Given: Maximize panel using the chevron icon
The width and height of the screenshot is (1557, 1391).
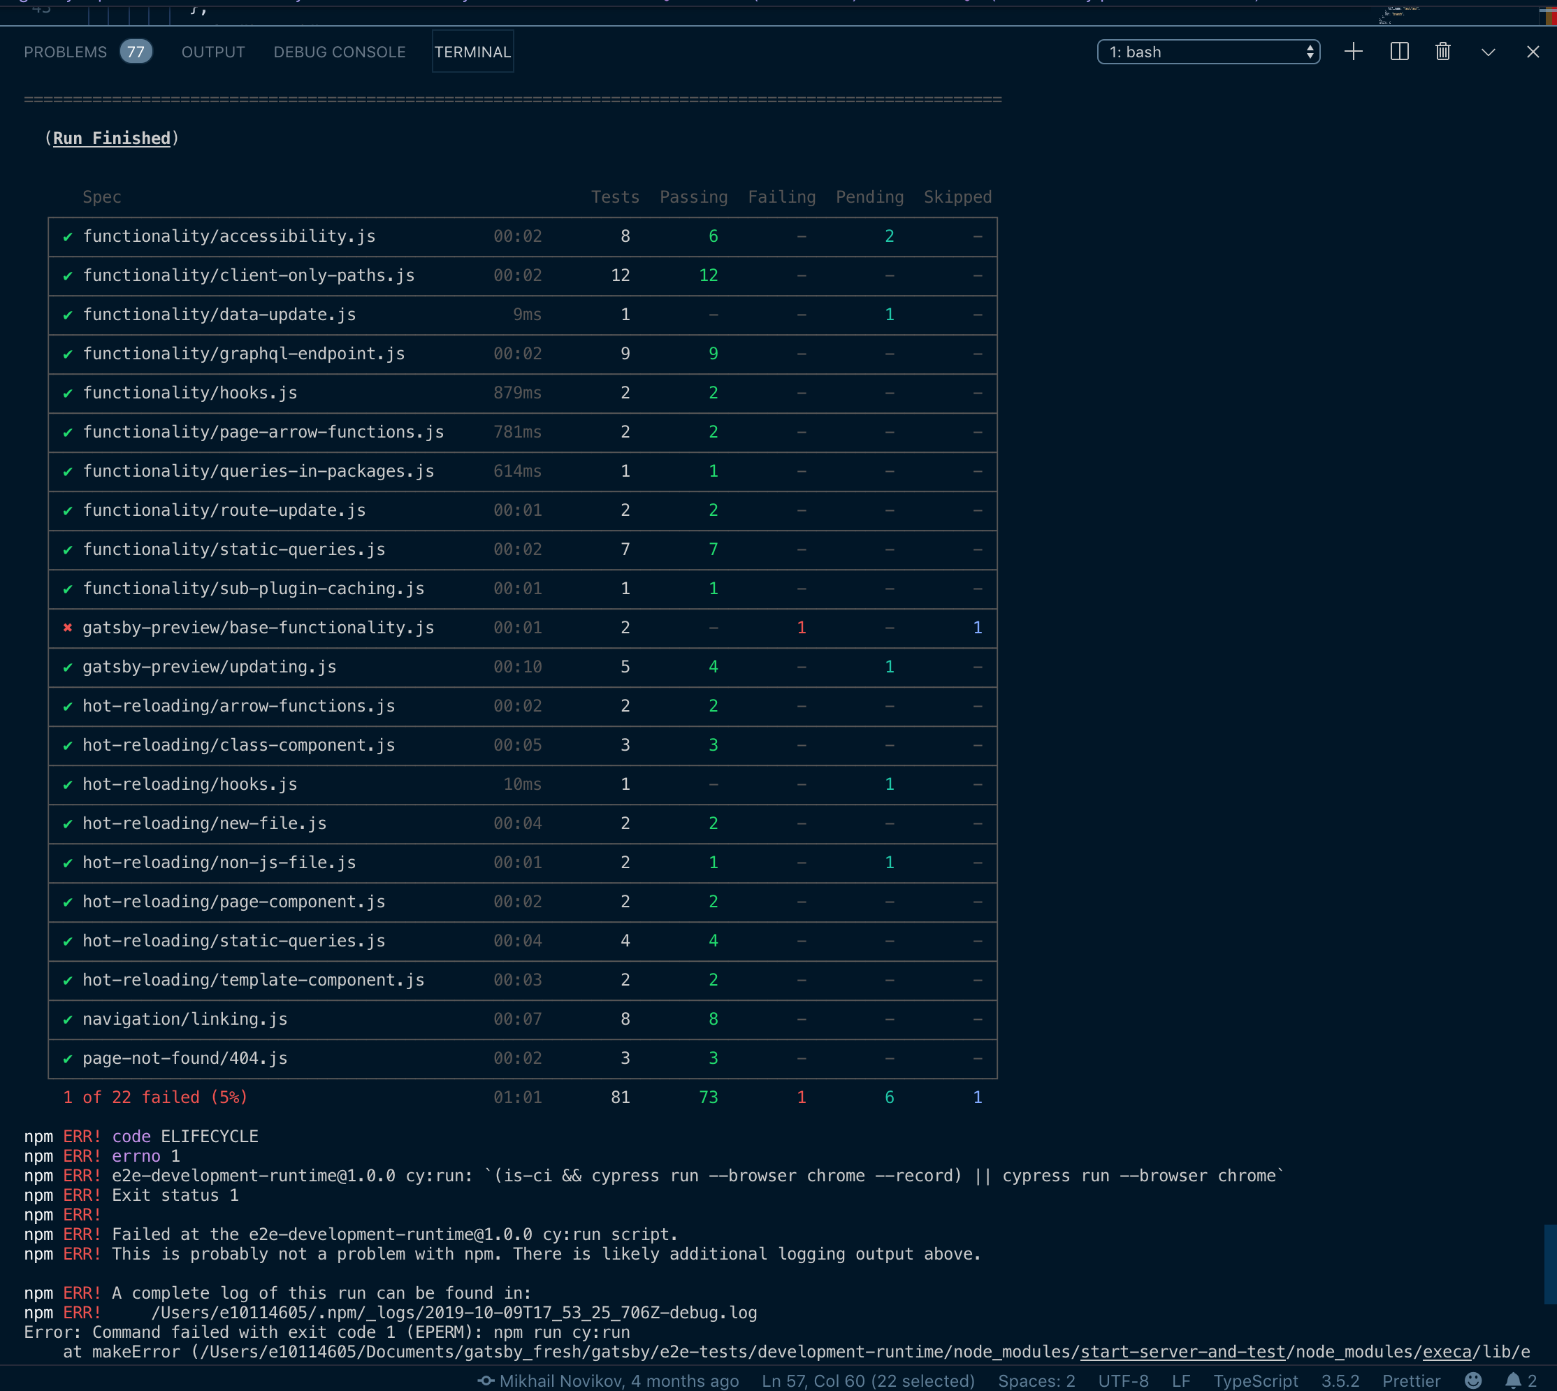Looking at the screenshot, I should (1488, 52).
